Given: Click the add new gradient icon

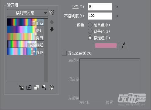Looking at the screenshot, I should [x=44, y=87].
